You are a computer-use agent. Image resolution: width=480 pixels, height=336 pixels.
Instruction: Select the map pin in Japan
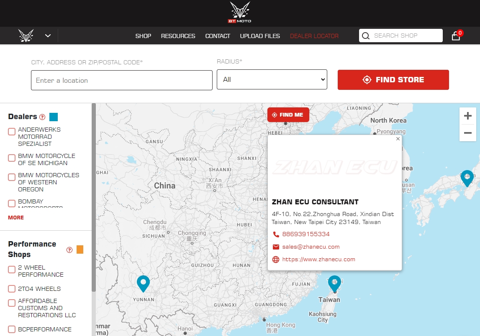[467, 178]
